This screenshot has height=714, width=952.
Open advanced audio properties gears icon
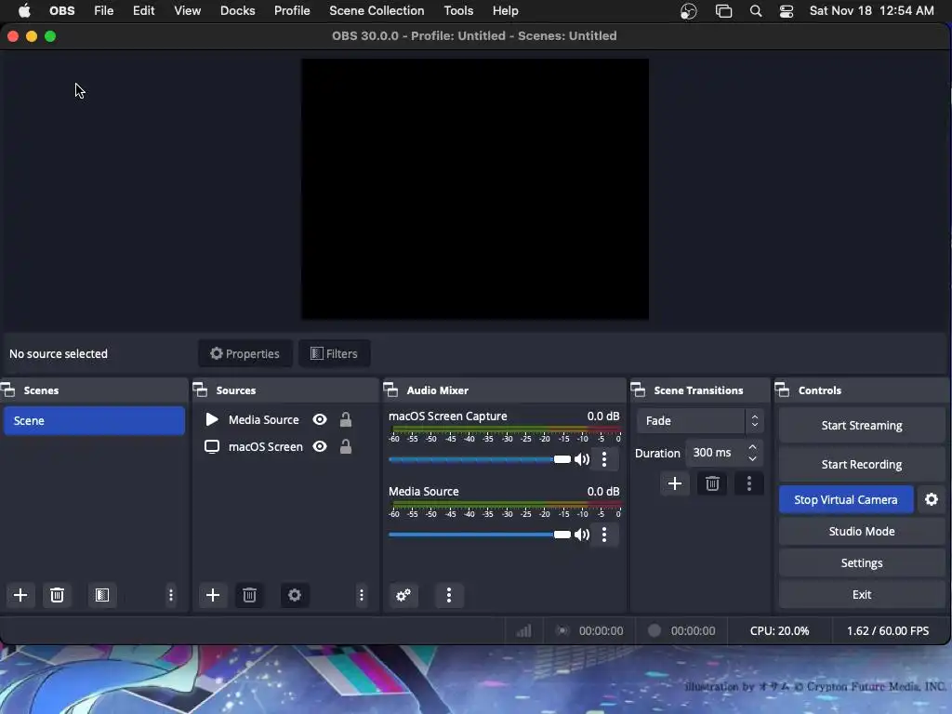(x=403, y=595)
